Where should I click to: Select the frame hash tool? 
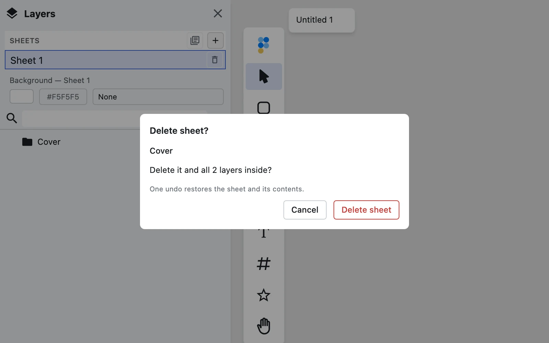(264, 264)
